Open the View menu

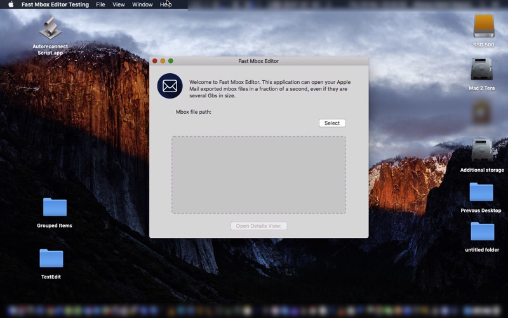(x=119, y=4)
